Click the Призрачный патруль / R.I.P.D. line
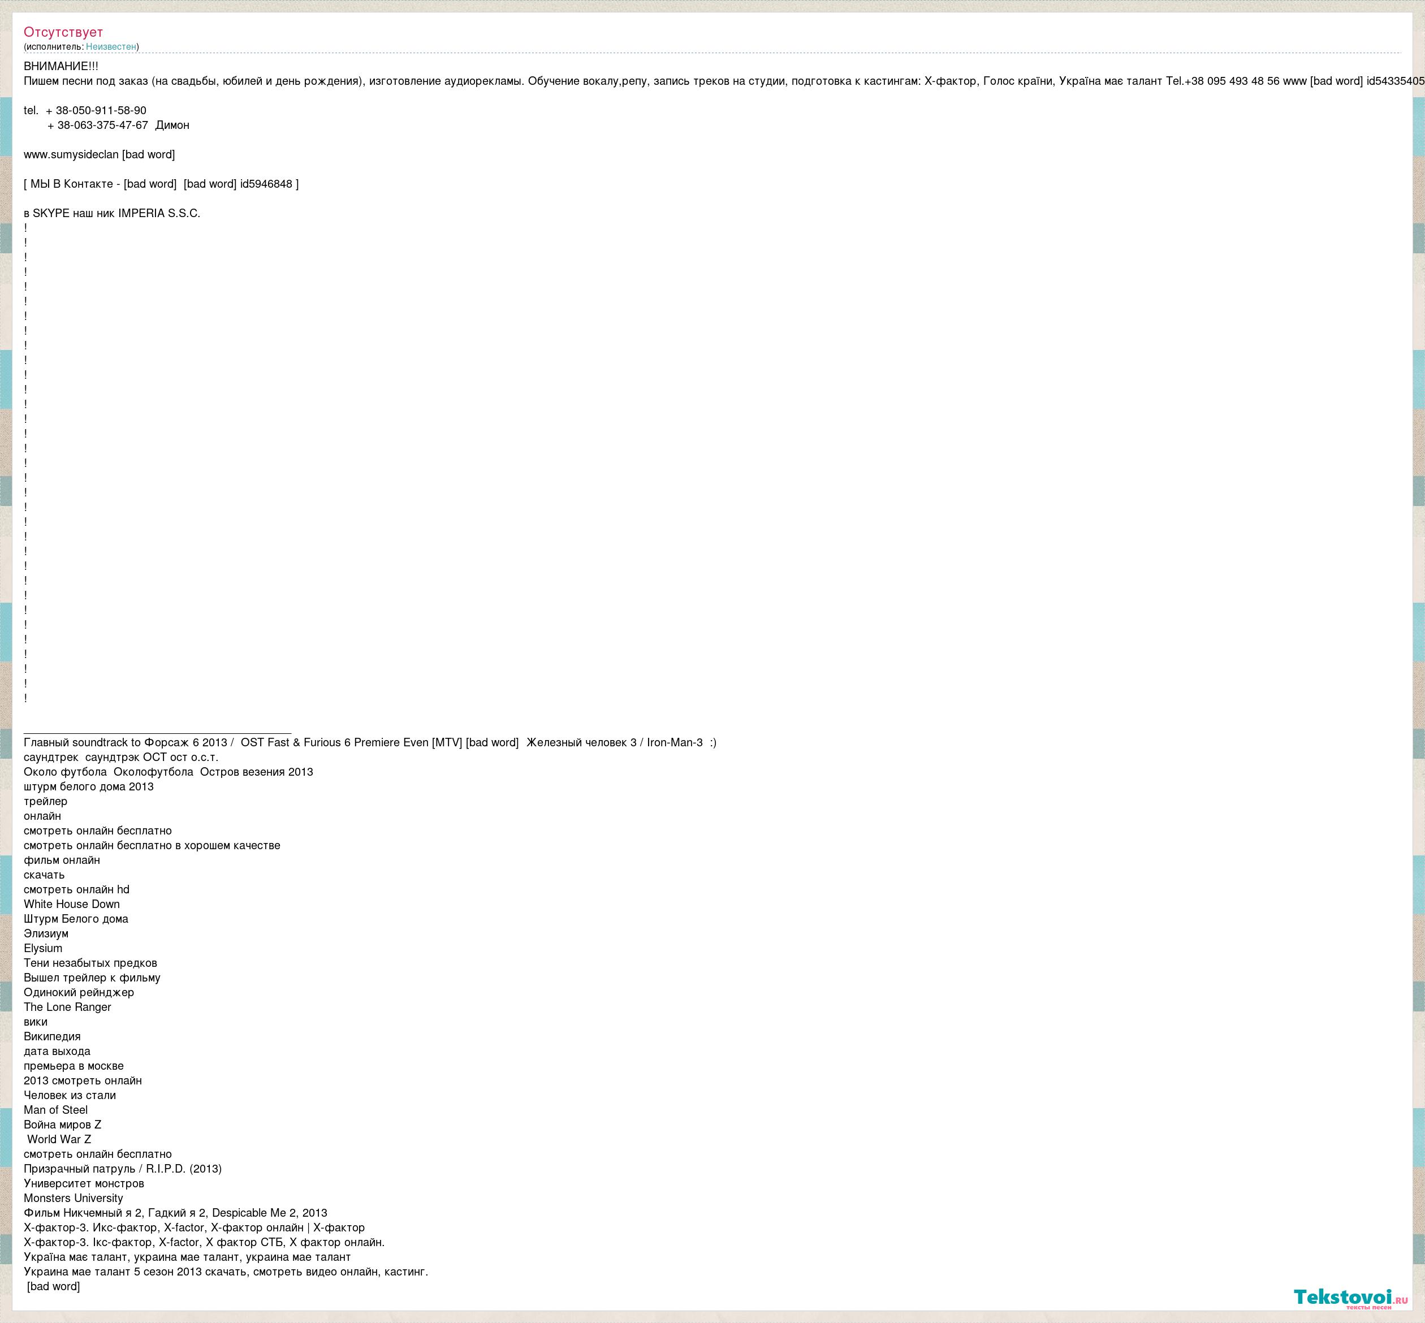Screen dimensions: 1425x1323 click(123, 1168)
